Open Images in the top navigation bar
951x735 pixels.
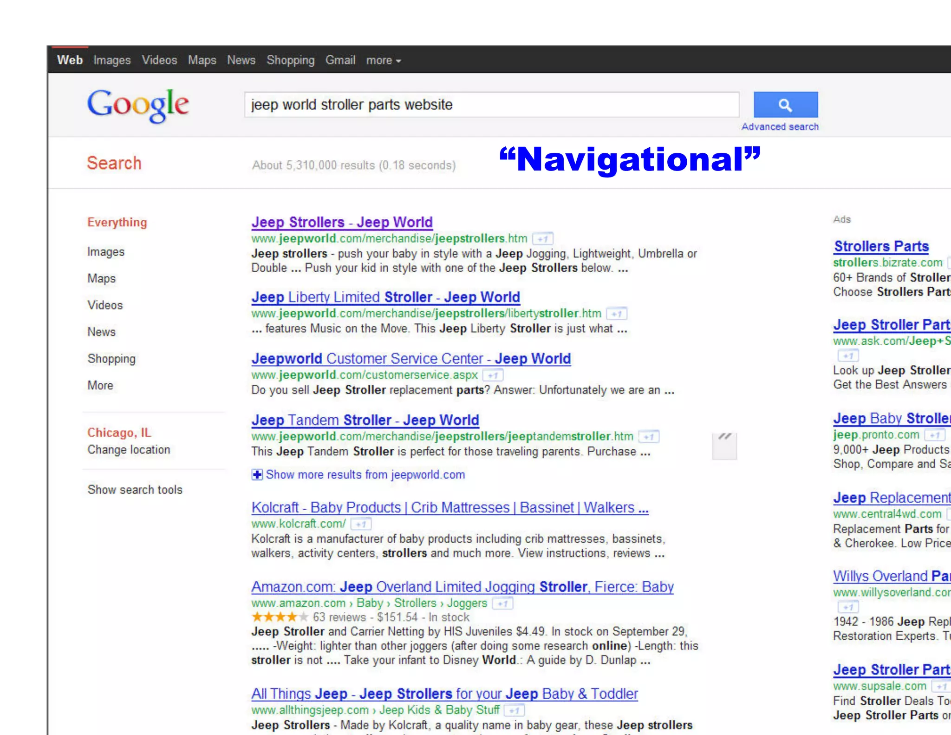click(112, 60)
